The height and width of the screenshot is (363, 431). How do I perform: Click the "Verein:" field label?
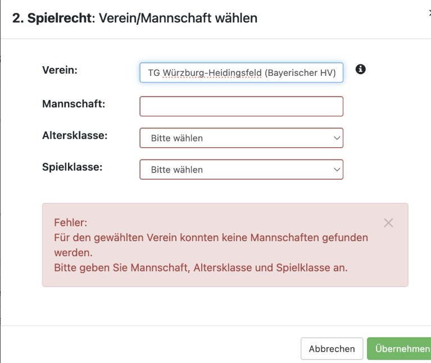point(60,71)
